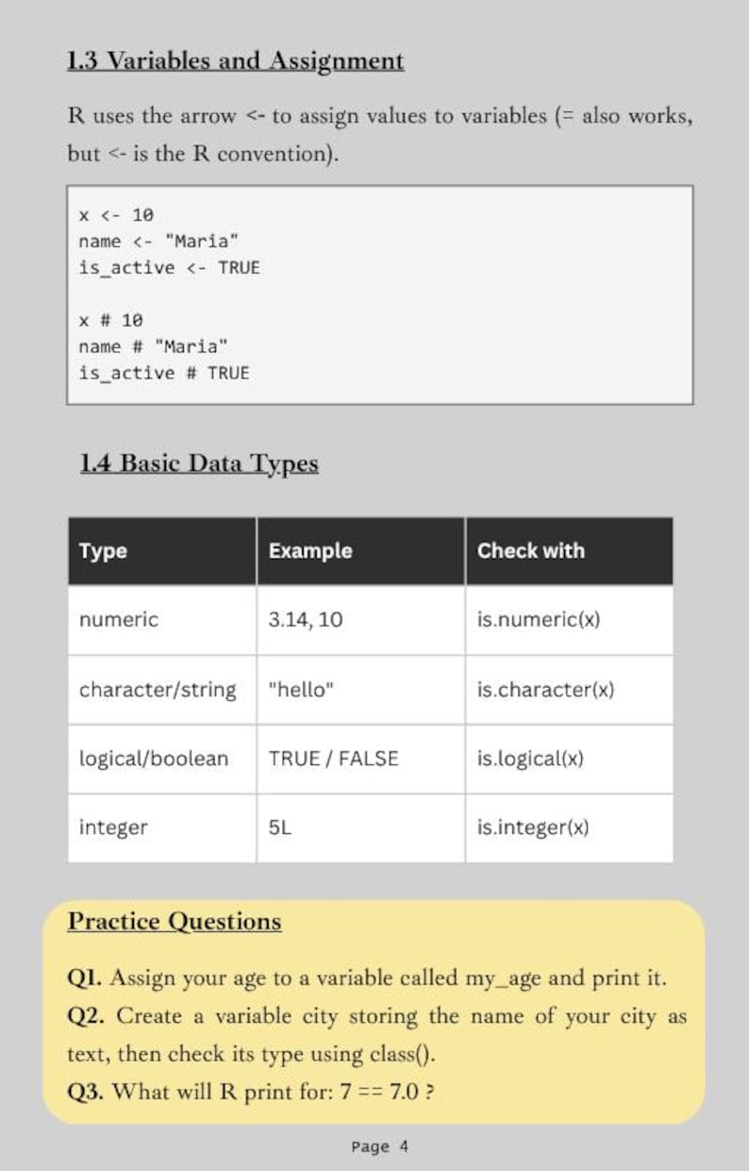Select question Q3 about 7 == 7.0

click(250, 1092)
